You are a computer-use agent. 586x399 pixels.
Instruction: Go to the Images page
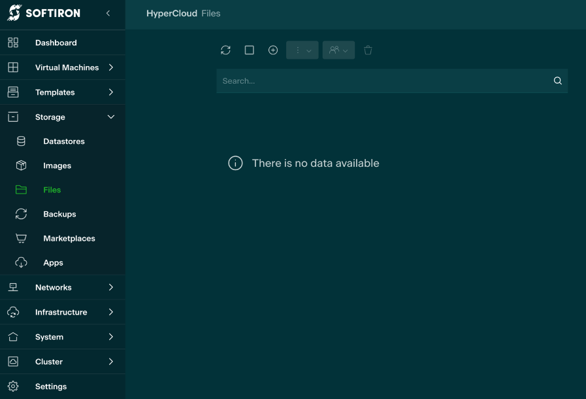57,165
